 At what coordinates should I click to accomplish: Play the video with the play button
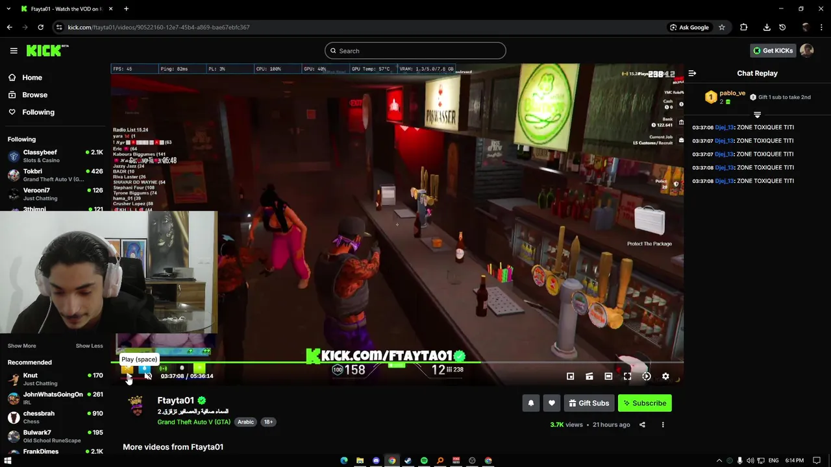128,376
